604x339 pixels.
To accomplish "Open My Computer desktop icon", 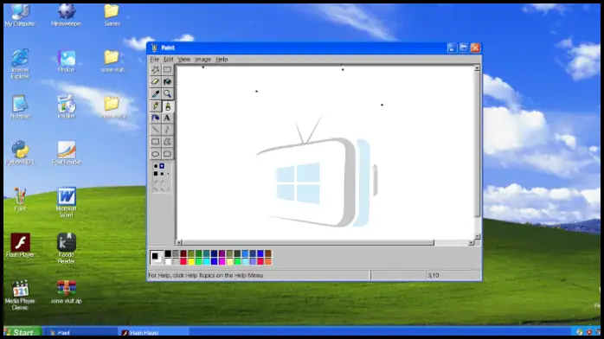I will 20,16.
